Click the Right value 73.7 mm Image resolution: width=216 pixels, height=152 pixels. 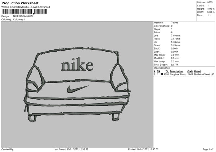click(176, 39)
